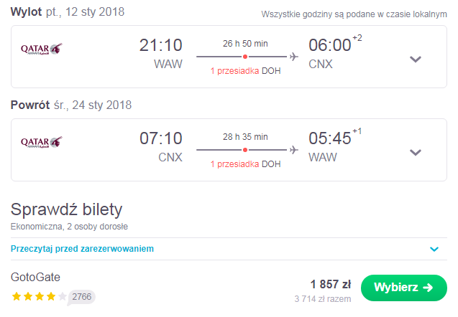Click the GotoGate provider name
The height and width of the screenshot is (317, 458).
tap(35, 277)
